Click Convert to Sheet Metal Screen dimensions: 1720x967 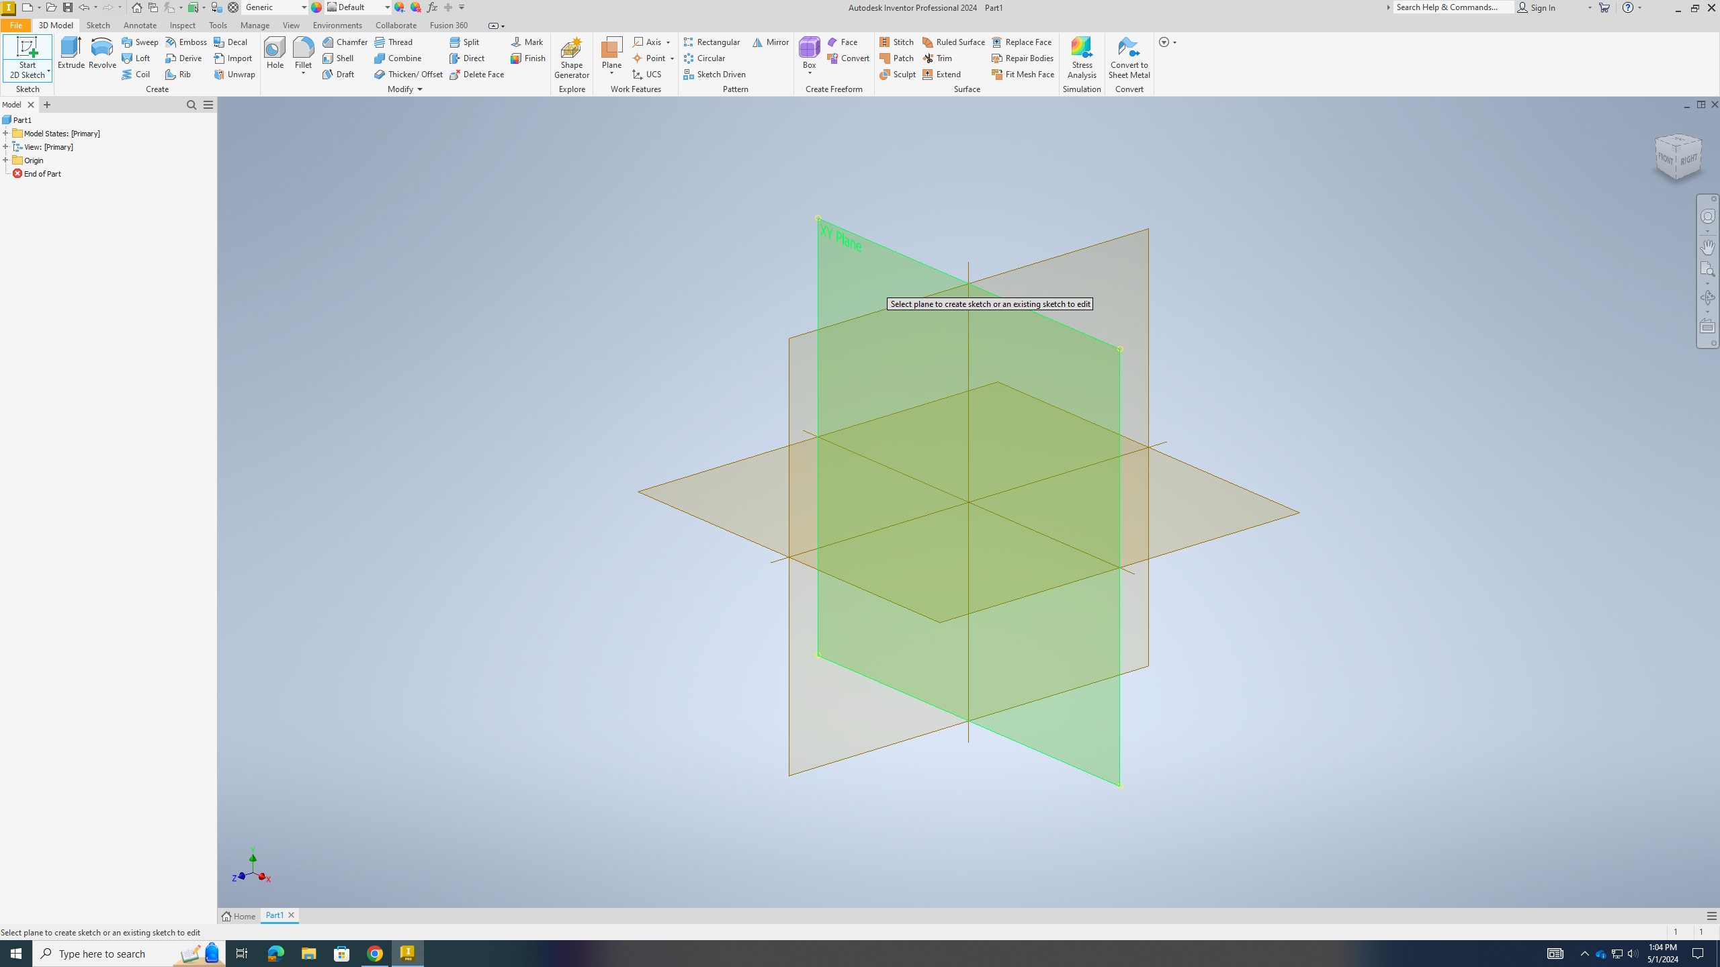click(x=1129, y=58)
